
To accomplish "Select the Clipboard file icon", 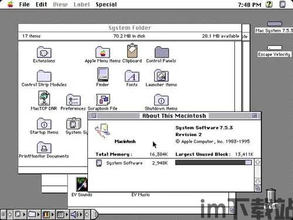I will coord(132,51).
